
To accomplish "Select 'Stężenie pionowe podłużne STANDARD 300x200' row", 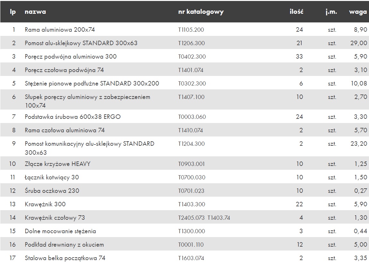I will [184, 83].
